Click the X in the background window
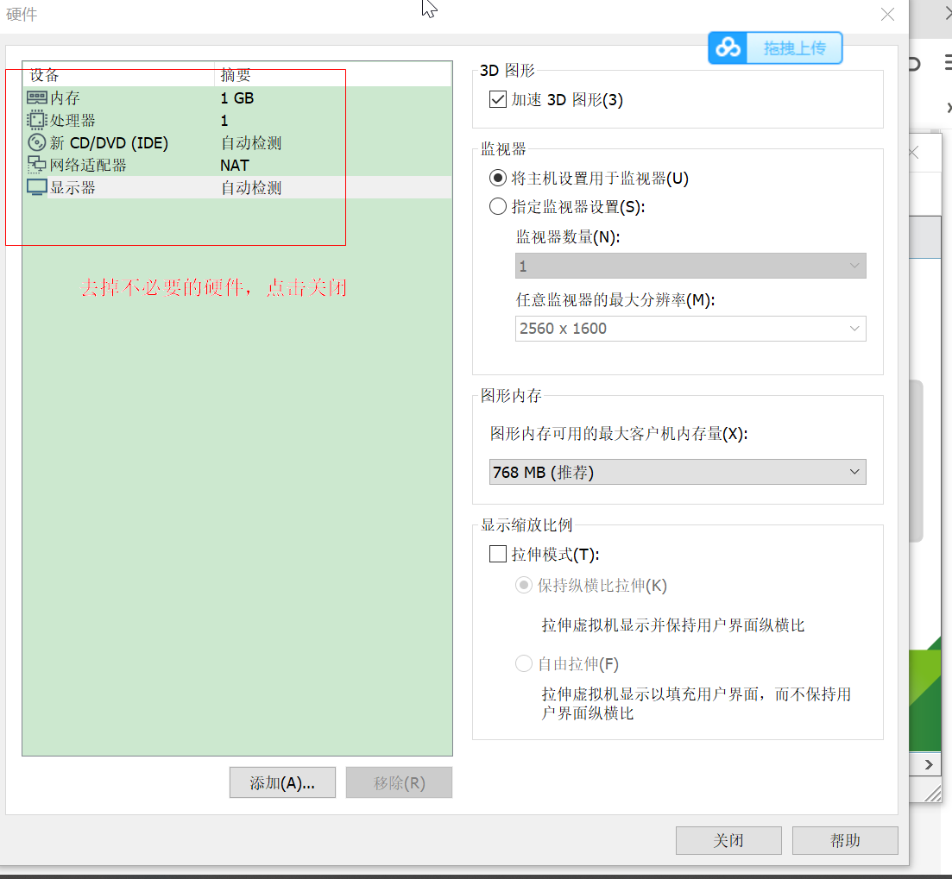The image size is (952, 879). point(914,153)
